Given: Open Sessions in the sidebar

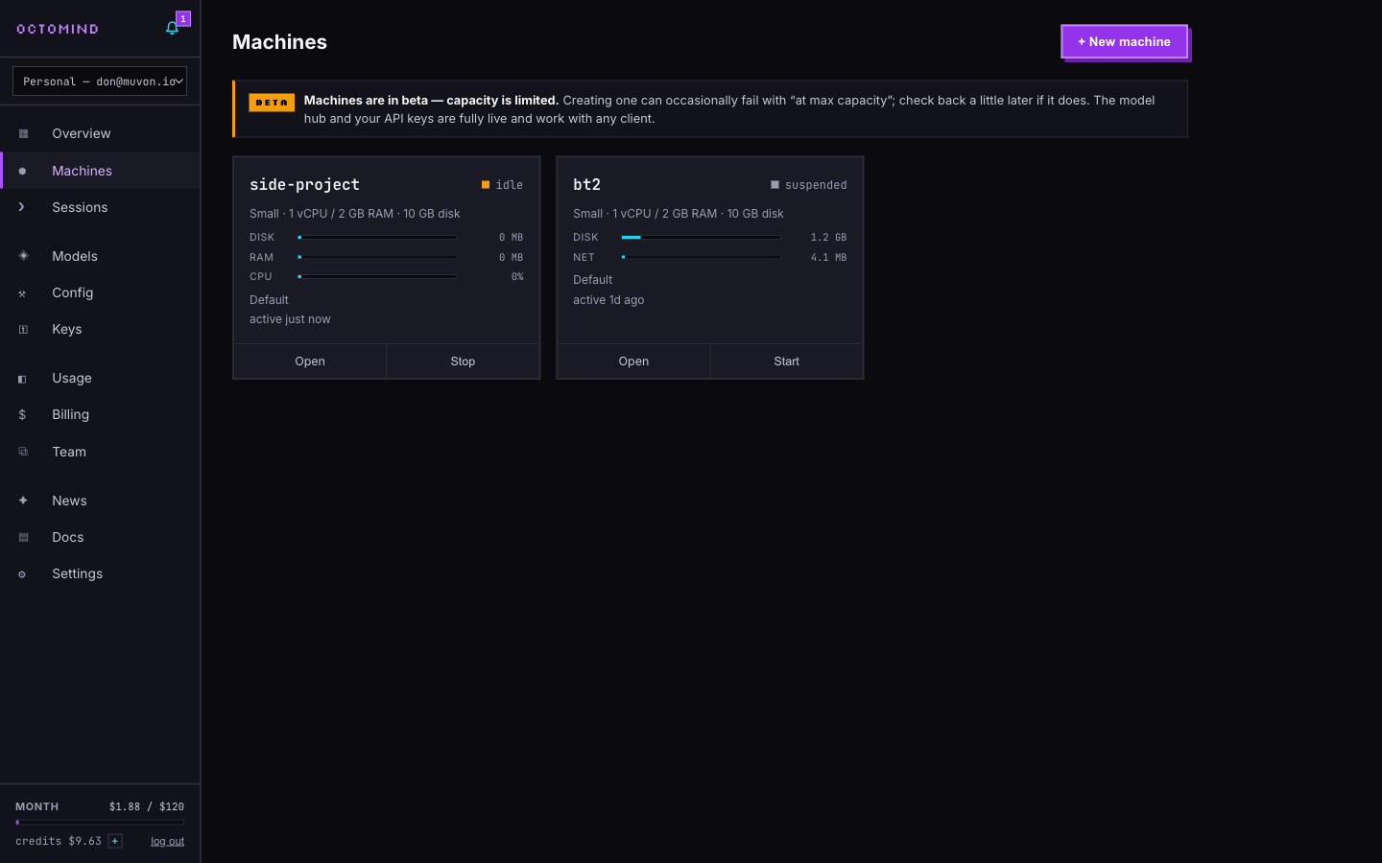Looking at the screenshot, I should pyautogui.click(x=100, y=207).
